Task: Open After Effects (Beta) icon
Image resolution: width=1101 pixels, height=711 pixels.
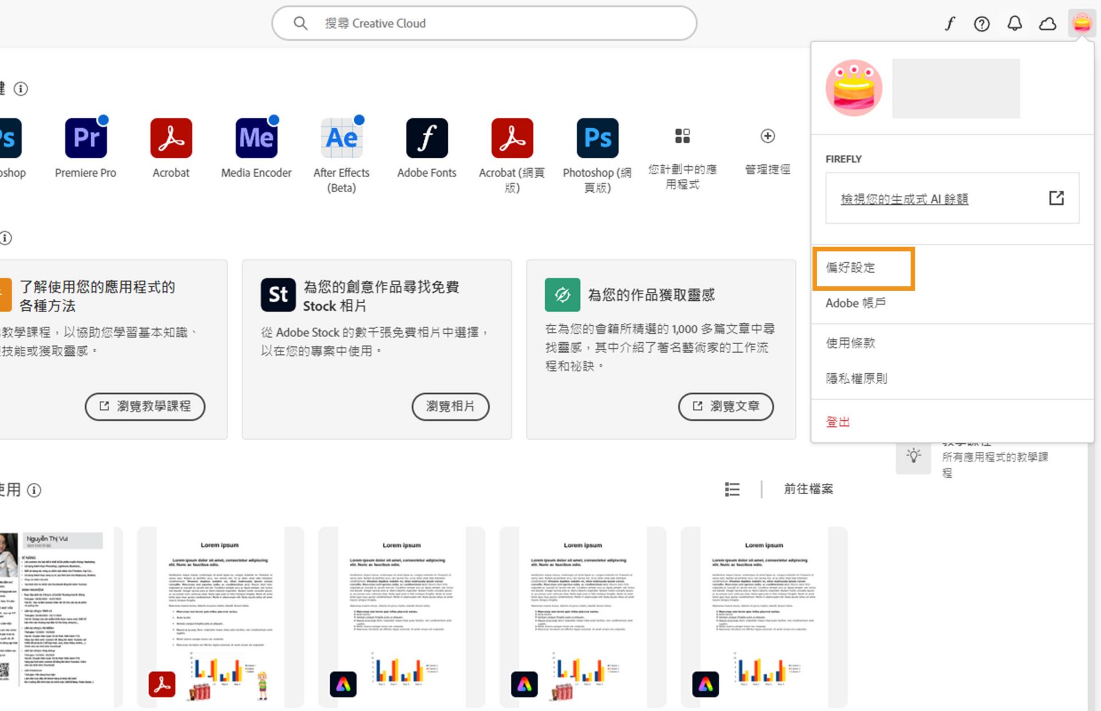Action: point(342,138)
